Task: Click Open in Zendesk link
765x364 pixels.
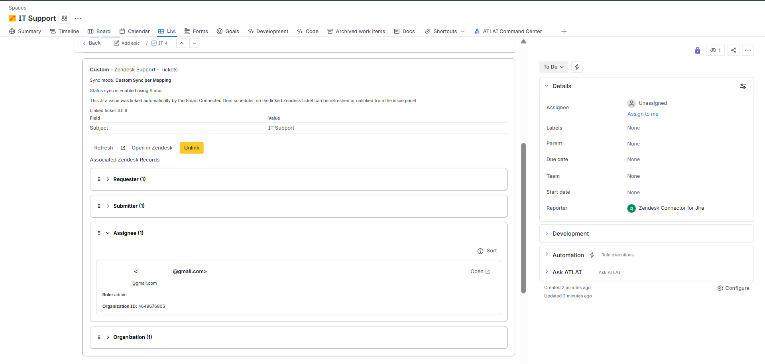Action: [147, 148]
